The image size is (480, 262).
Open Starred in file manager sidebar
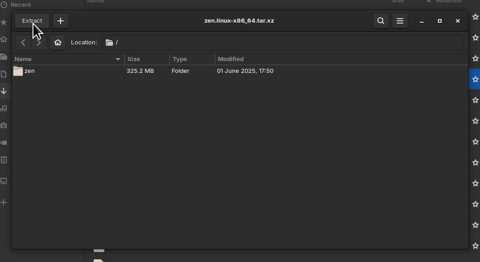[4, 22]
